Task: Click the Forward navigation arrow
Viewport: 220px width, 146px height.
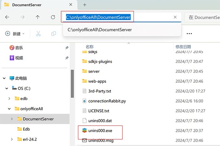Action: (22, 17)
